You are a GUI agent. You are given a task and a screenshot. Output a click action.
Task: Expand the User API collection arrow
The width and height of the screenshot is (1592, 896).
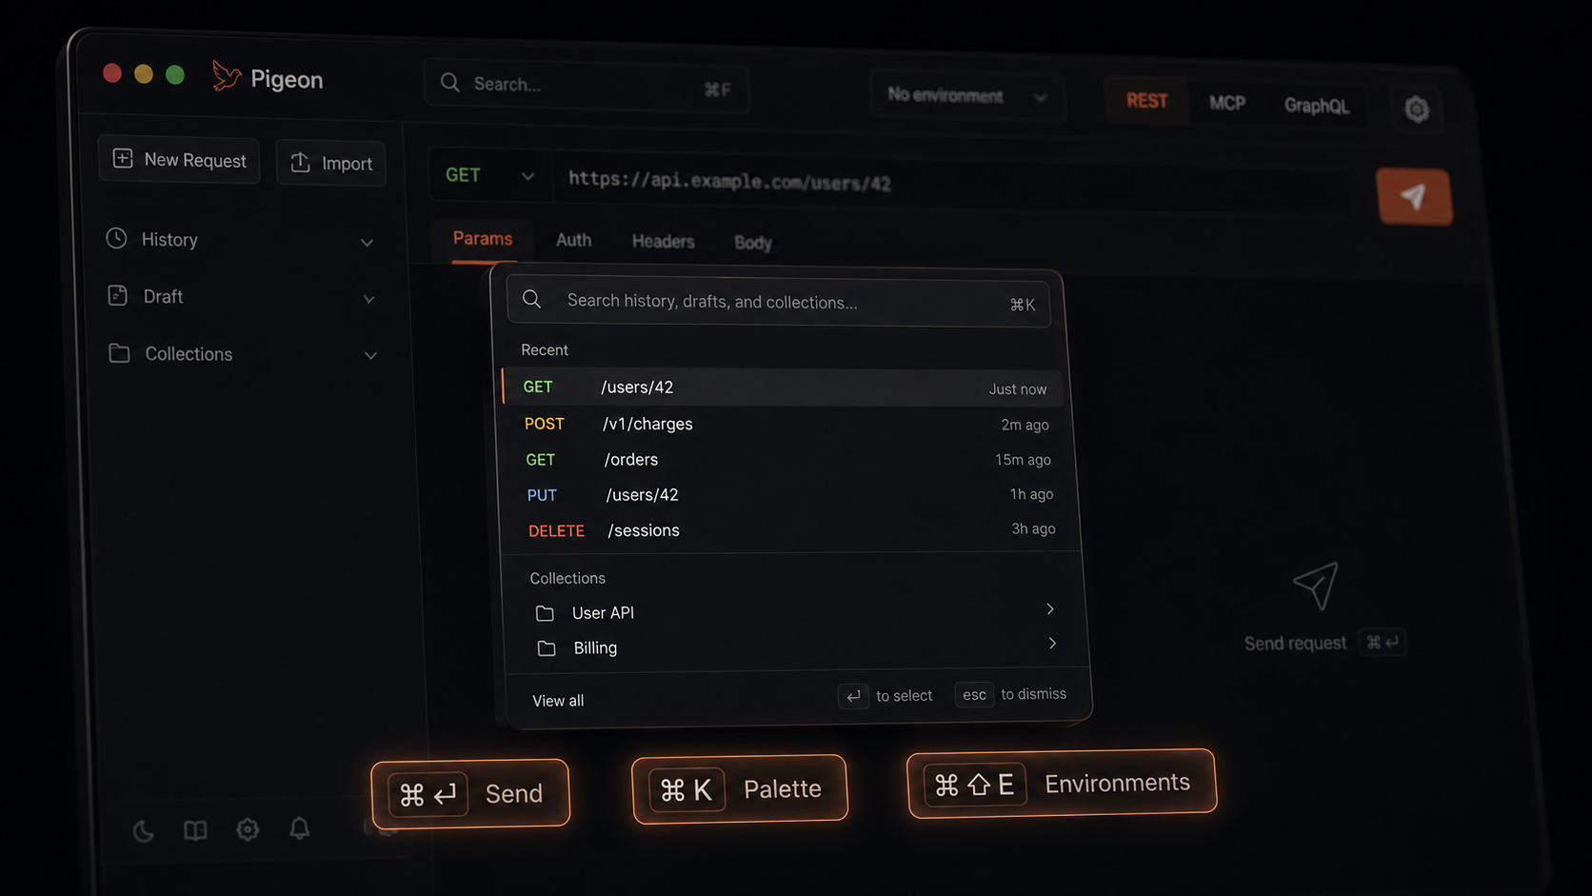[1050, 609]
